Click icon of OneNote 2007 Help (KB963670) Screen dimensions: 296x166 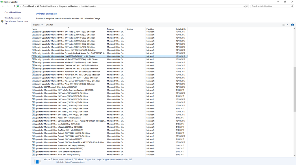(33, 130)
